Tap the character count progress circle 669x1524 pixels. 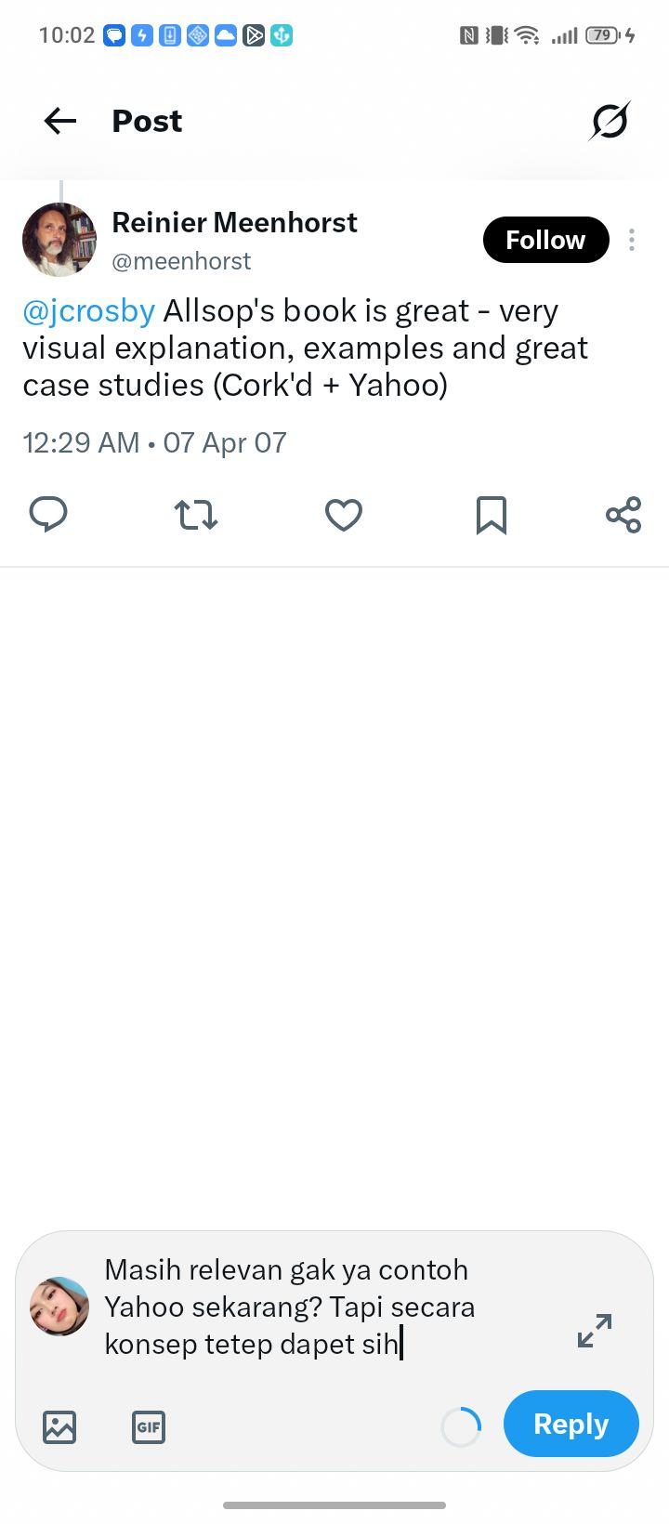(461, 1427)
